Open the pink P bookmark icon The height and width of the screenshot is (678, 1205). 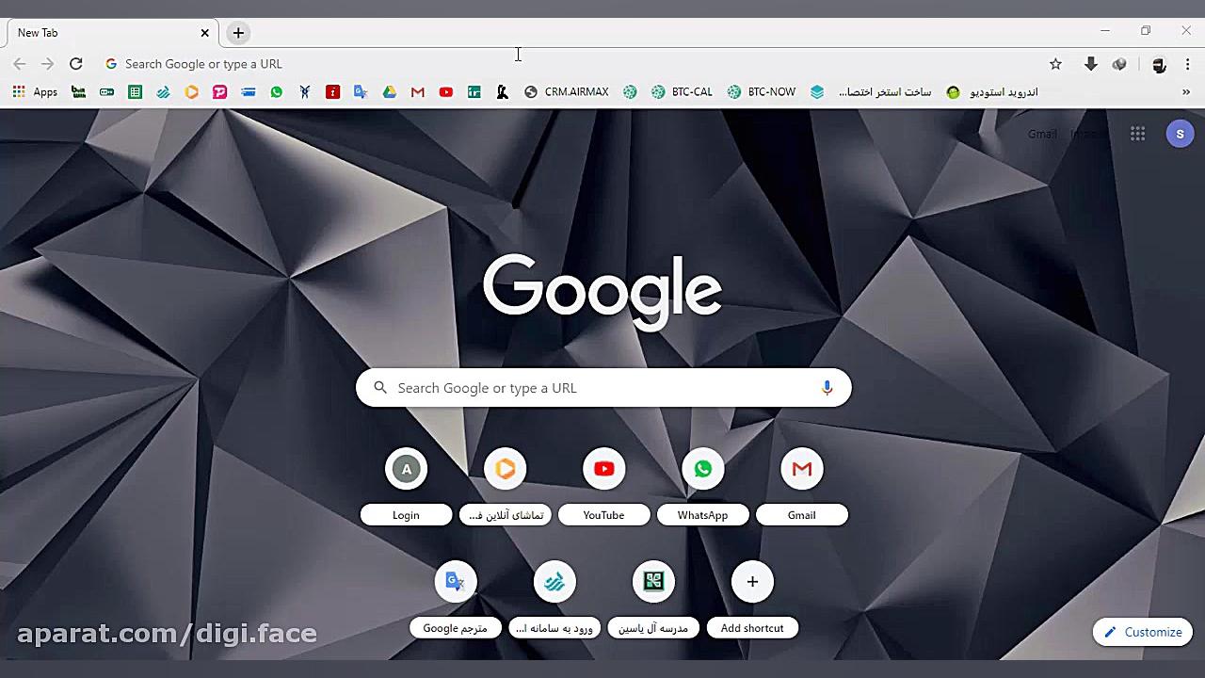[220, 92]
